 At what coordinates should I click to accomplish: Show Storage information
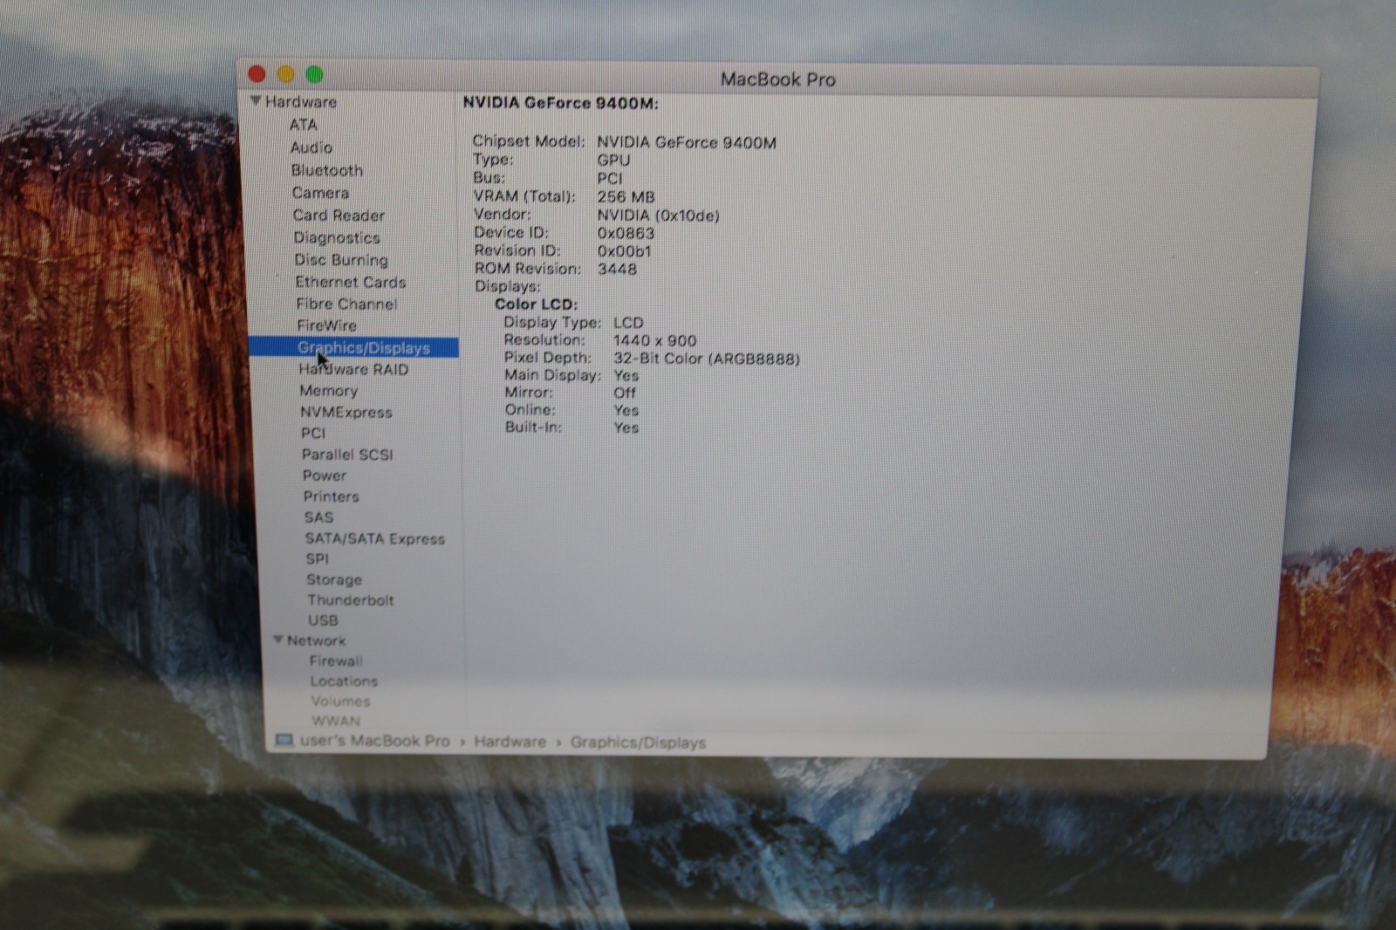tap(334, 579)
